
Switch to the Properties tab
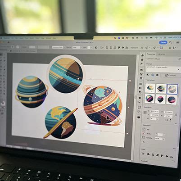pos(151,54)
